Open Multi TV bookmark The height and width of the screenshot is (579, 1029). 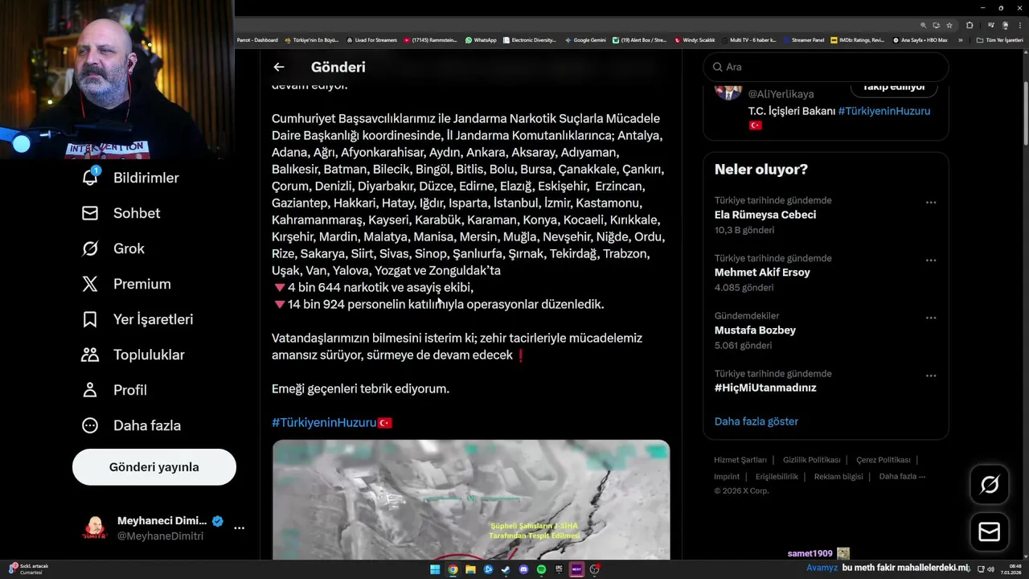point(747,40)
